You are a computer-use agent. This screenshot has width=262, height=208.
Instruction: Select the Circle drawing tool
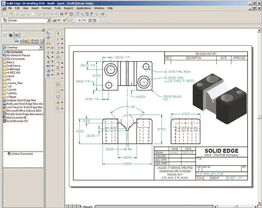click(x=58, y=53)
